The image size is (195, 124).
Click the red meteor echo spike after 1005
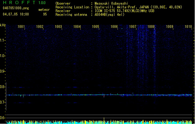(104, 96)
